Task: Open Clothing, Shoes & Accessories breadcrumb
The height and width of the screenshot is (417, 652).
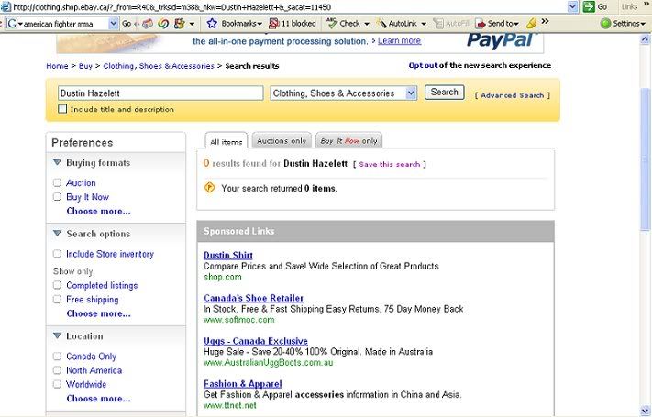Action: 159,66
